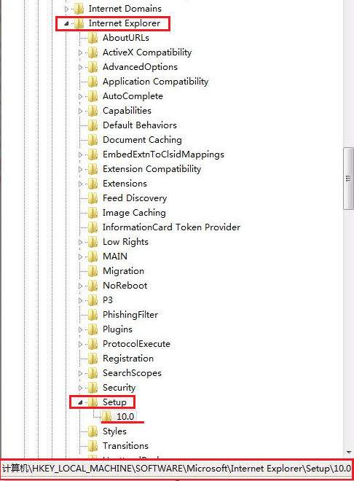Expand the ProtocolExecute key
Image resolution: width=354 pixels, height=481 pixels.
(80, 344)
